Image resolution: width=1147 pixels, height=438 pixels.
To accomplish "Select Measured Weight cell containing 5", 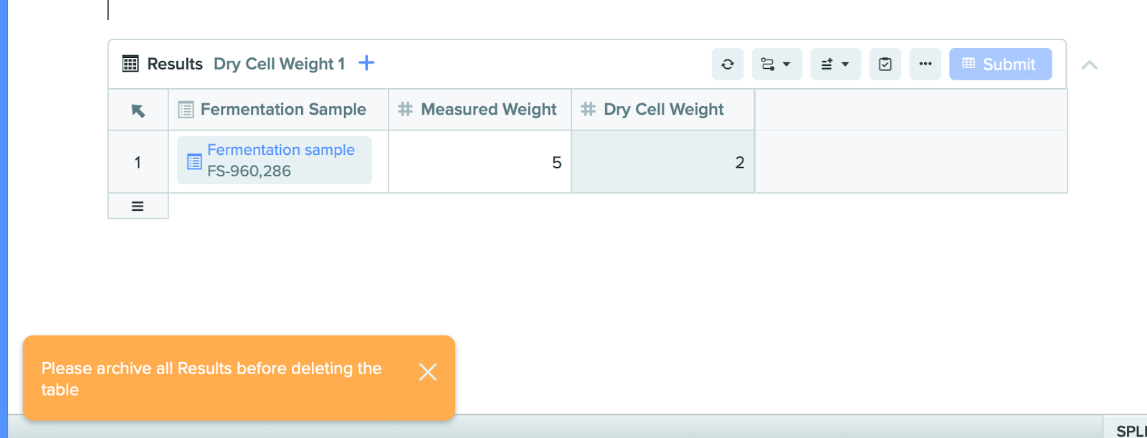I will coord(480,163).
